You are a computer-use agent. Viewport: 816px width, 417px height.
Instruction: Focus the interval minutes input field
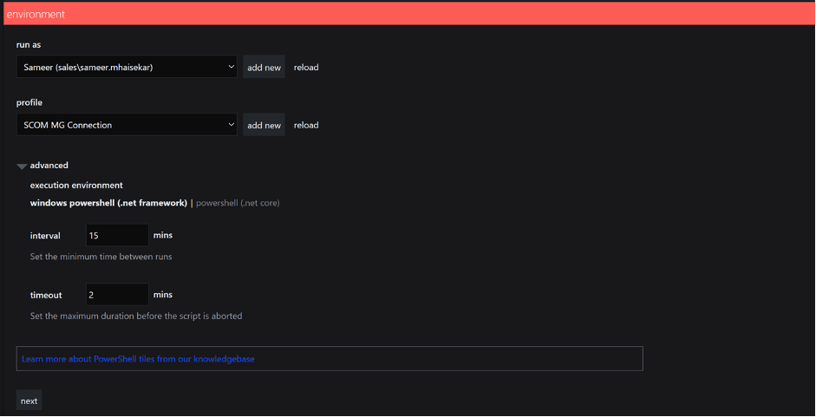117,236
